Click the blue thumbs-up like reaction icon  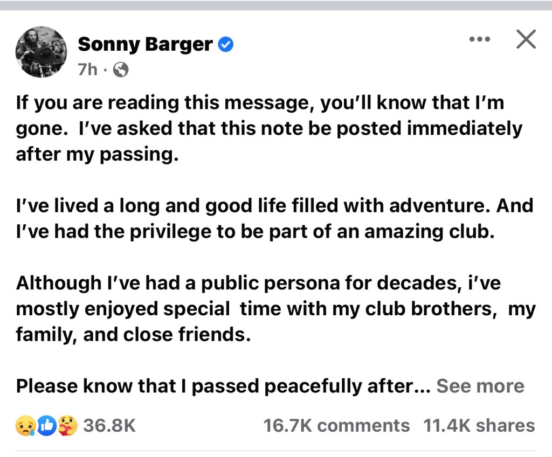47,426
